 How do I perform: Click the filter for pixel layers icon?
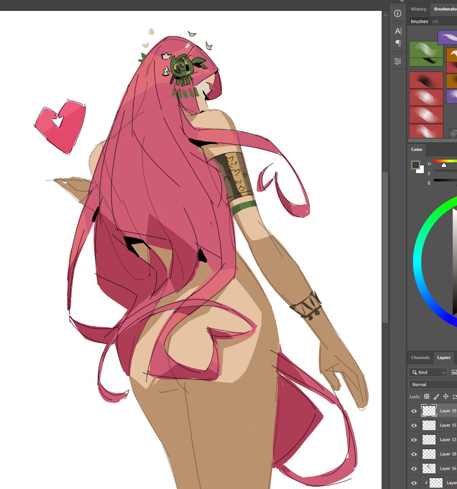coord(454,373)
